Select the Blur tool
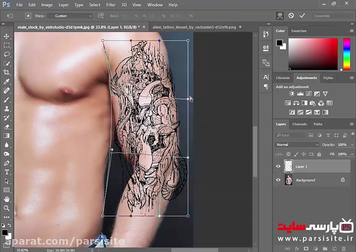Viewport: 356px width, 252px height. [x=7, y=145]
